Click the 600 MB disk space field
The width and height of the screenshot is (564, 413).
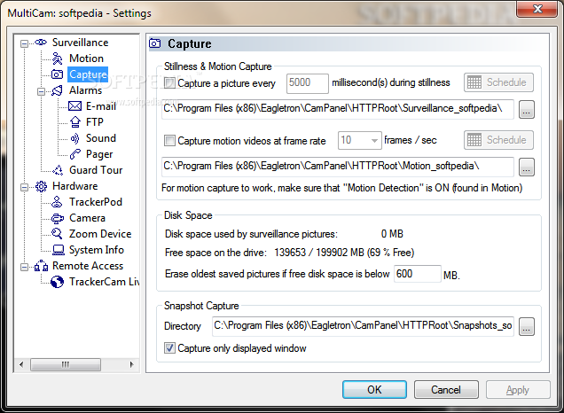(418, 274)
